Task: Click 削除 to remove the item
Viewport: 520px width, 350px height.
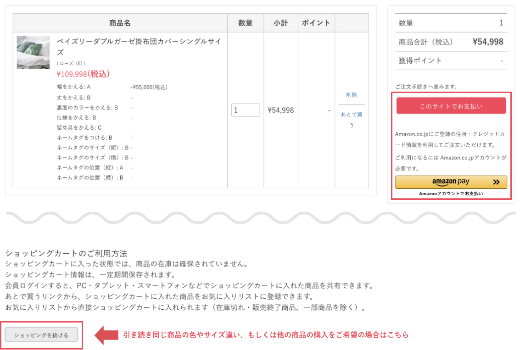Action: [352, 95]
